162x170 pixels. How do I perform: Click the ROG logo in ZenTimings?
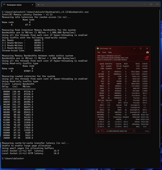tap(147, 58)
